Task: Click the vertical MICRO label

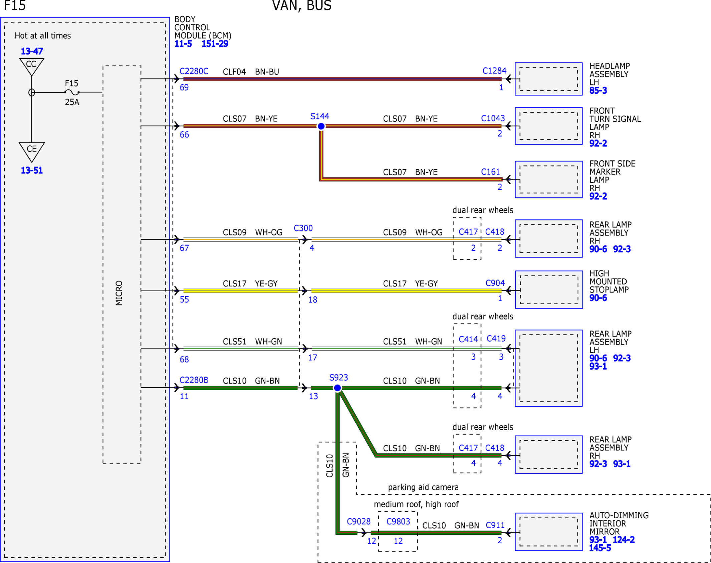Action: (119, 293)
